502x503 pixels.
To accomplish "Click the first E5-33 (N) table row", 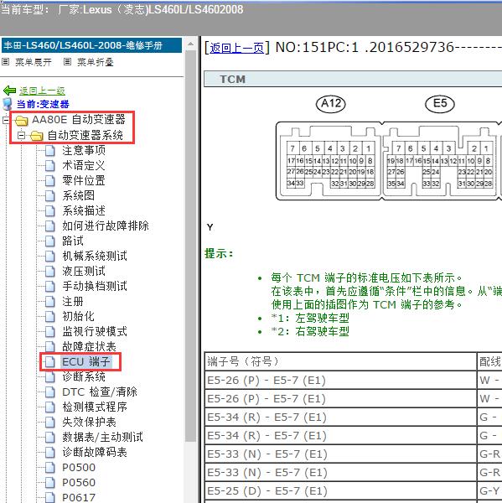I will 340,454.
